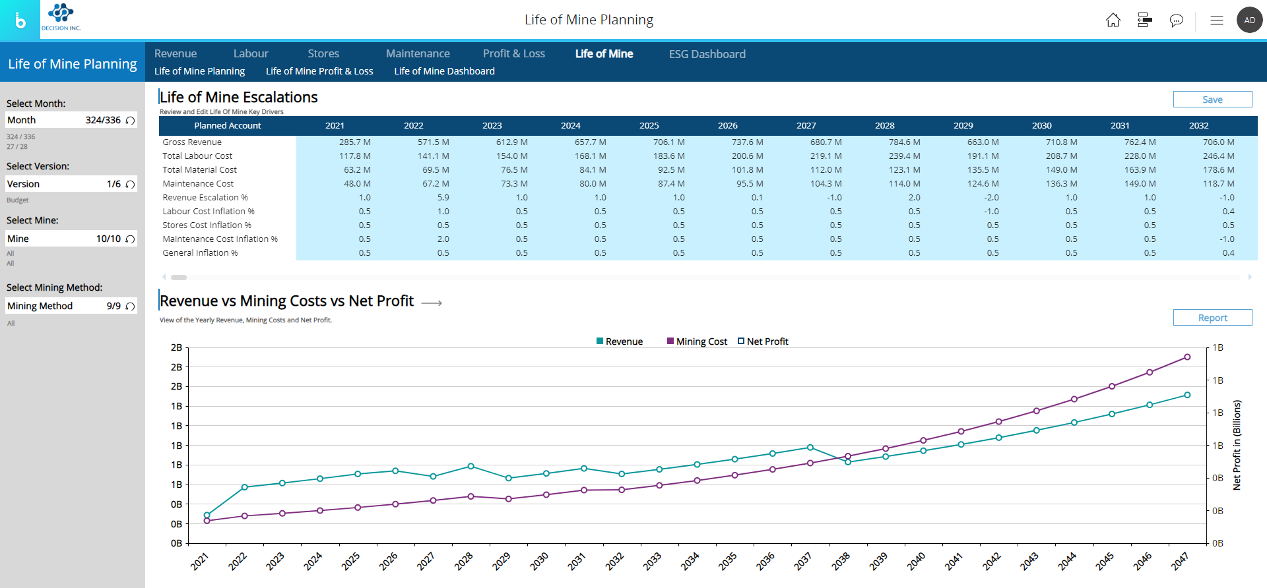The height and width of the screenshot is (588, 1267).
Task: Click the Save button
Action: [1212, 100]
